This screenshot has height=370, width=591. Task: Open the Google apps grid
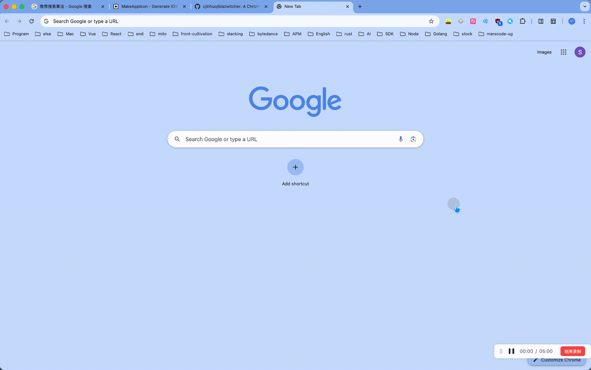tap(563, 52)
